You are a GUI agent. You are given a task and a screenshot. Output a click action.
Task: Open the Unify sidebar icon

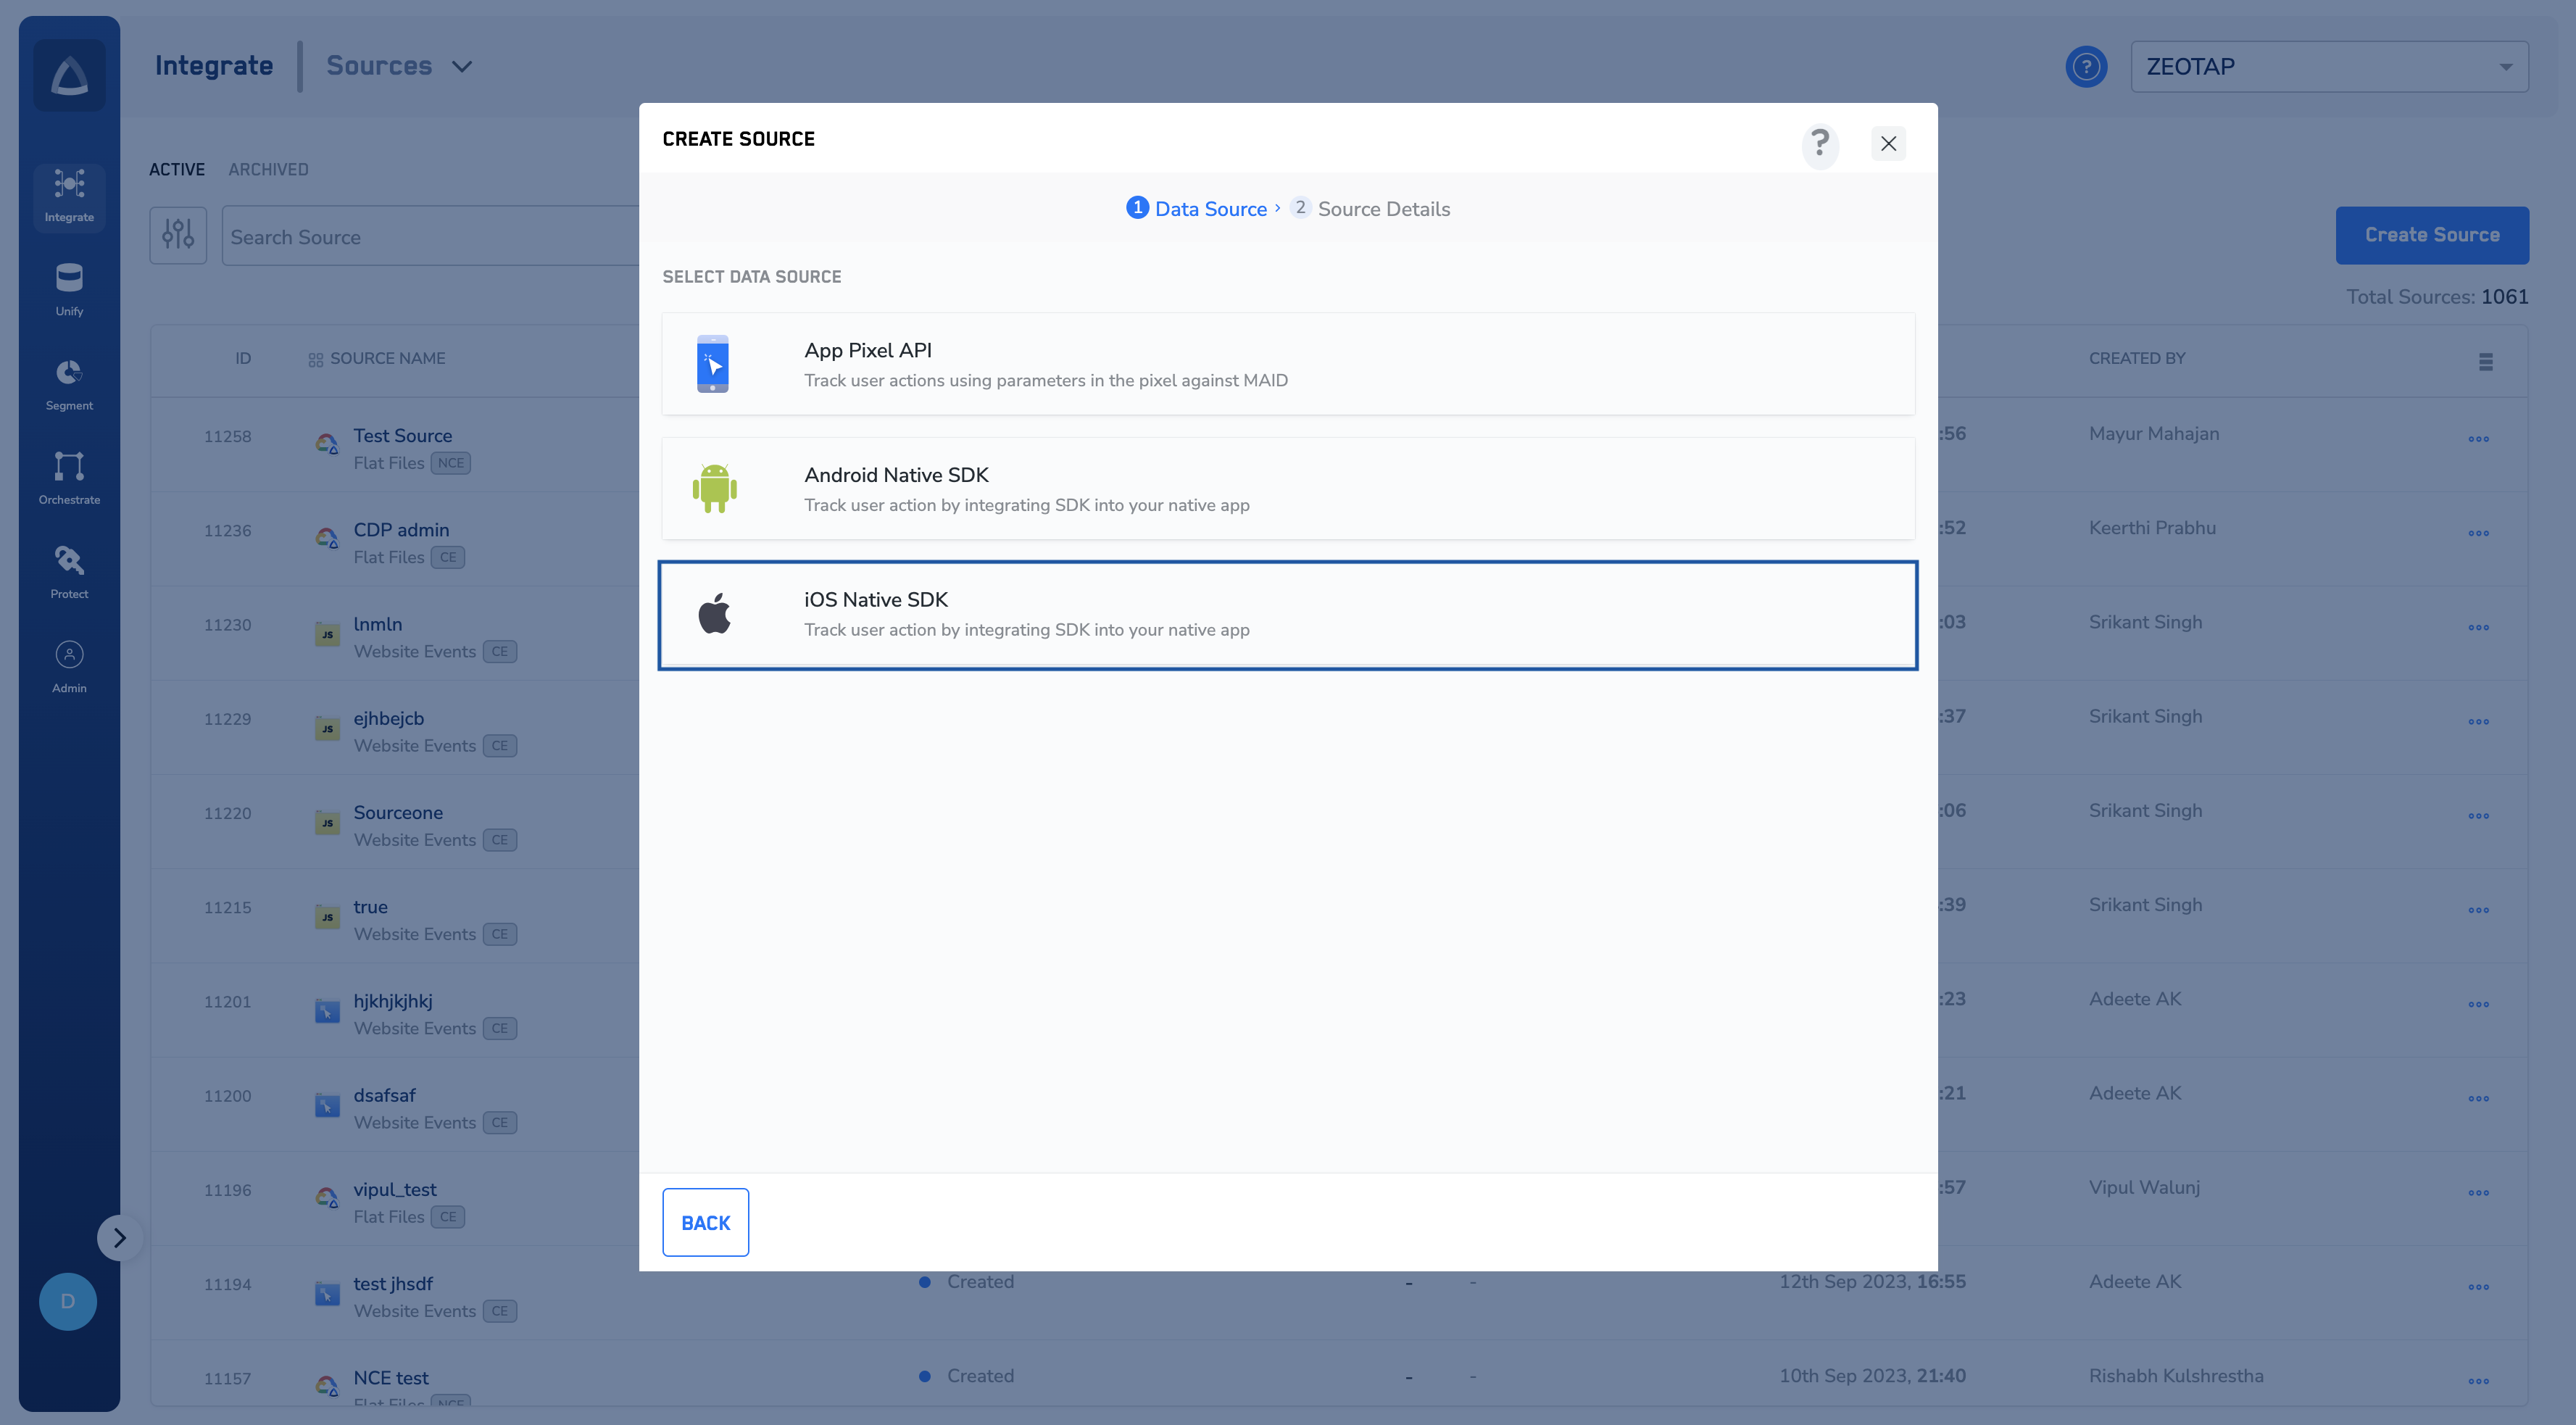(69, 290)
